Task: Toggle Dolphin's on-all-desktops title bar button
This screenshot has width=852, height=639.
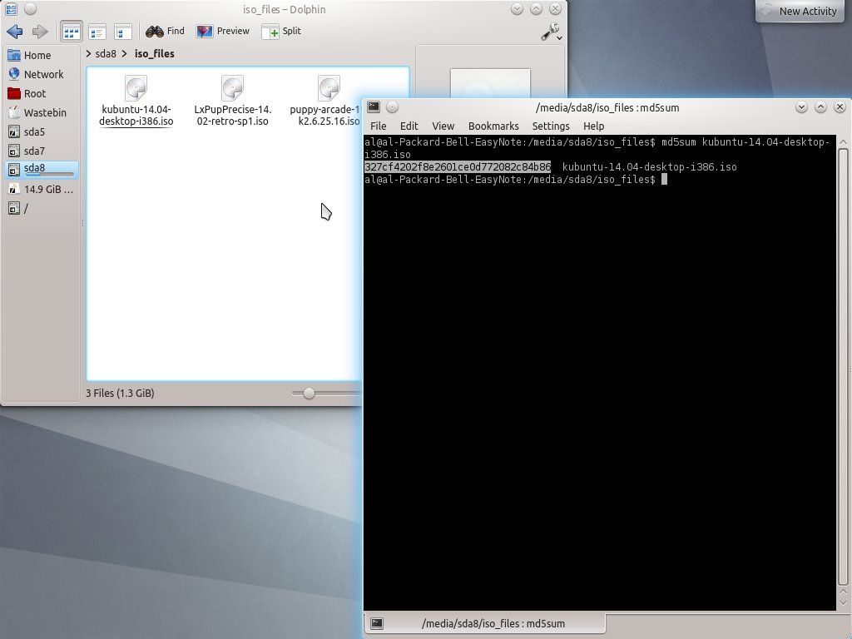Action: click(x=31, y=9)
